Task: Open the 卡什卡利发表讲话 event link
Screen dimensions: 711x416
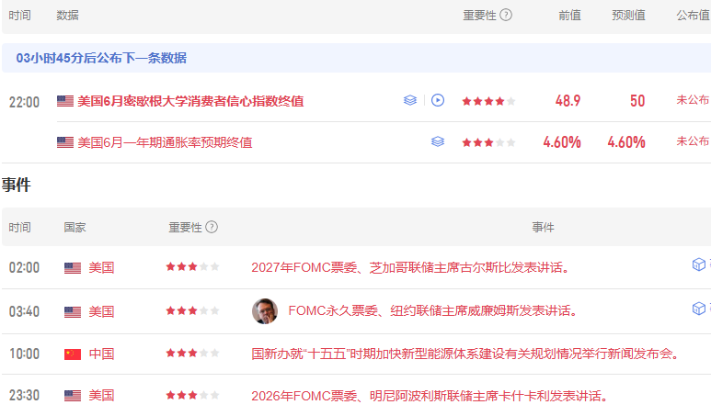Action: pyautogui.click(x=430, y=396)
